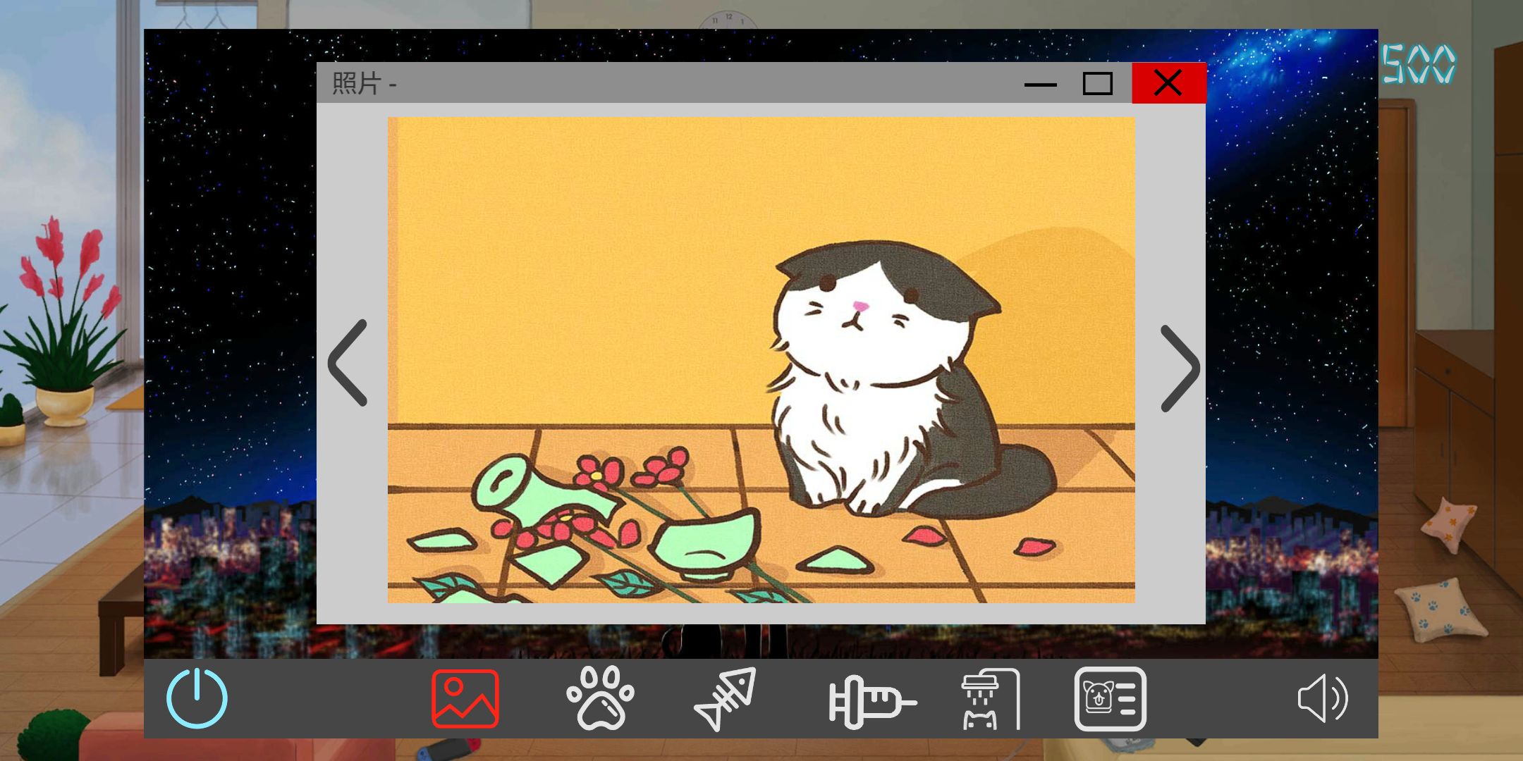The image size is (1523, 761).
Task: Open the red photo gallery icon
Action: (x=465, y=699)
